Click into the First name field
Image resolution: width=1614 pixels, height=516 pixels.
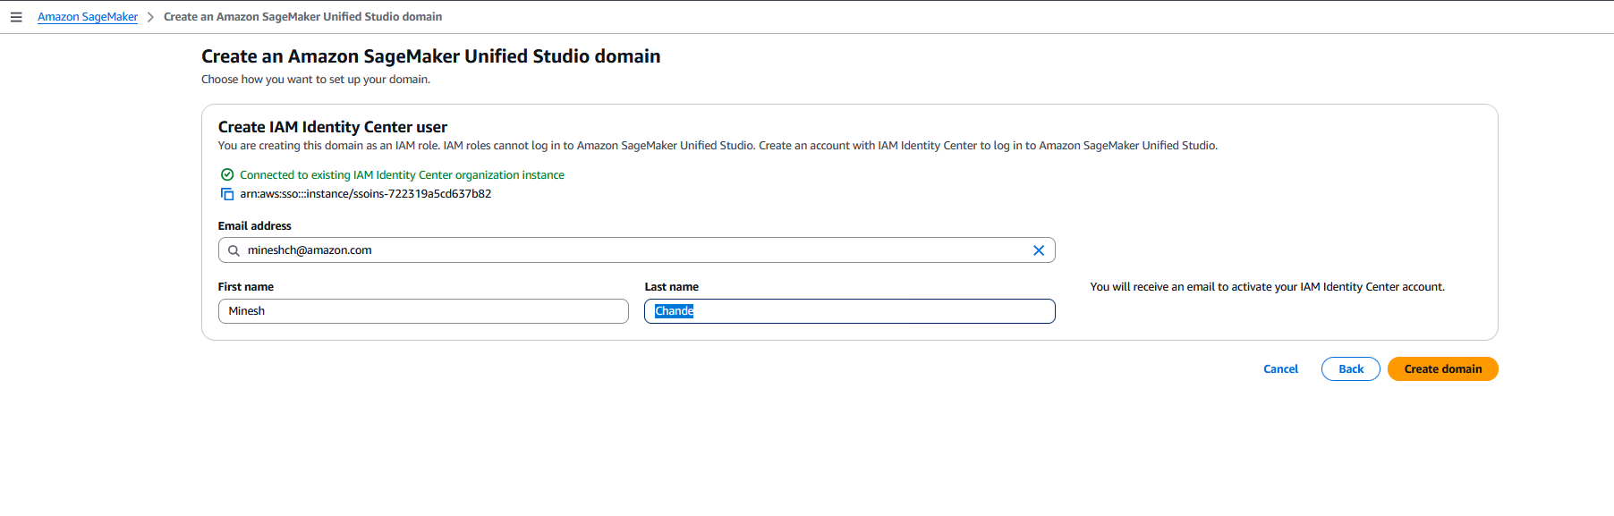coord(423,311)
